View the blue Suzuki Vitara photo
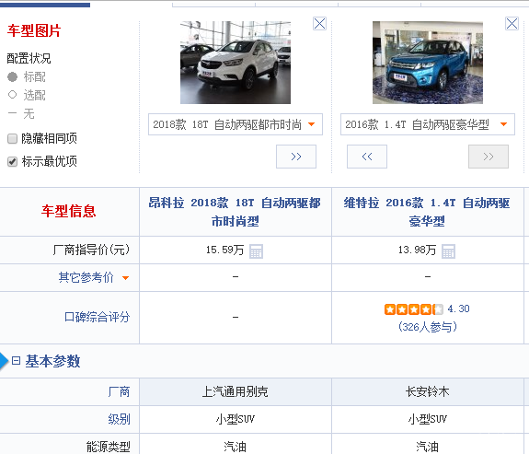529x454 pixels. point(428,63)
